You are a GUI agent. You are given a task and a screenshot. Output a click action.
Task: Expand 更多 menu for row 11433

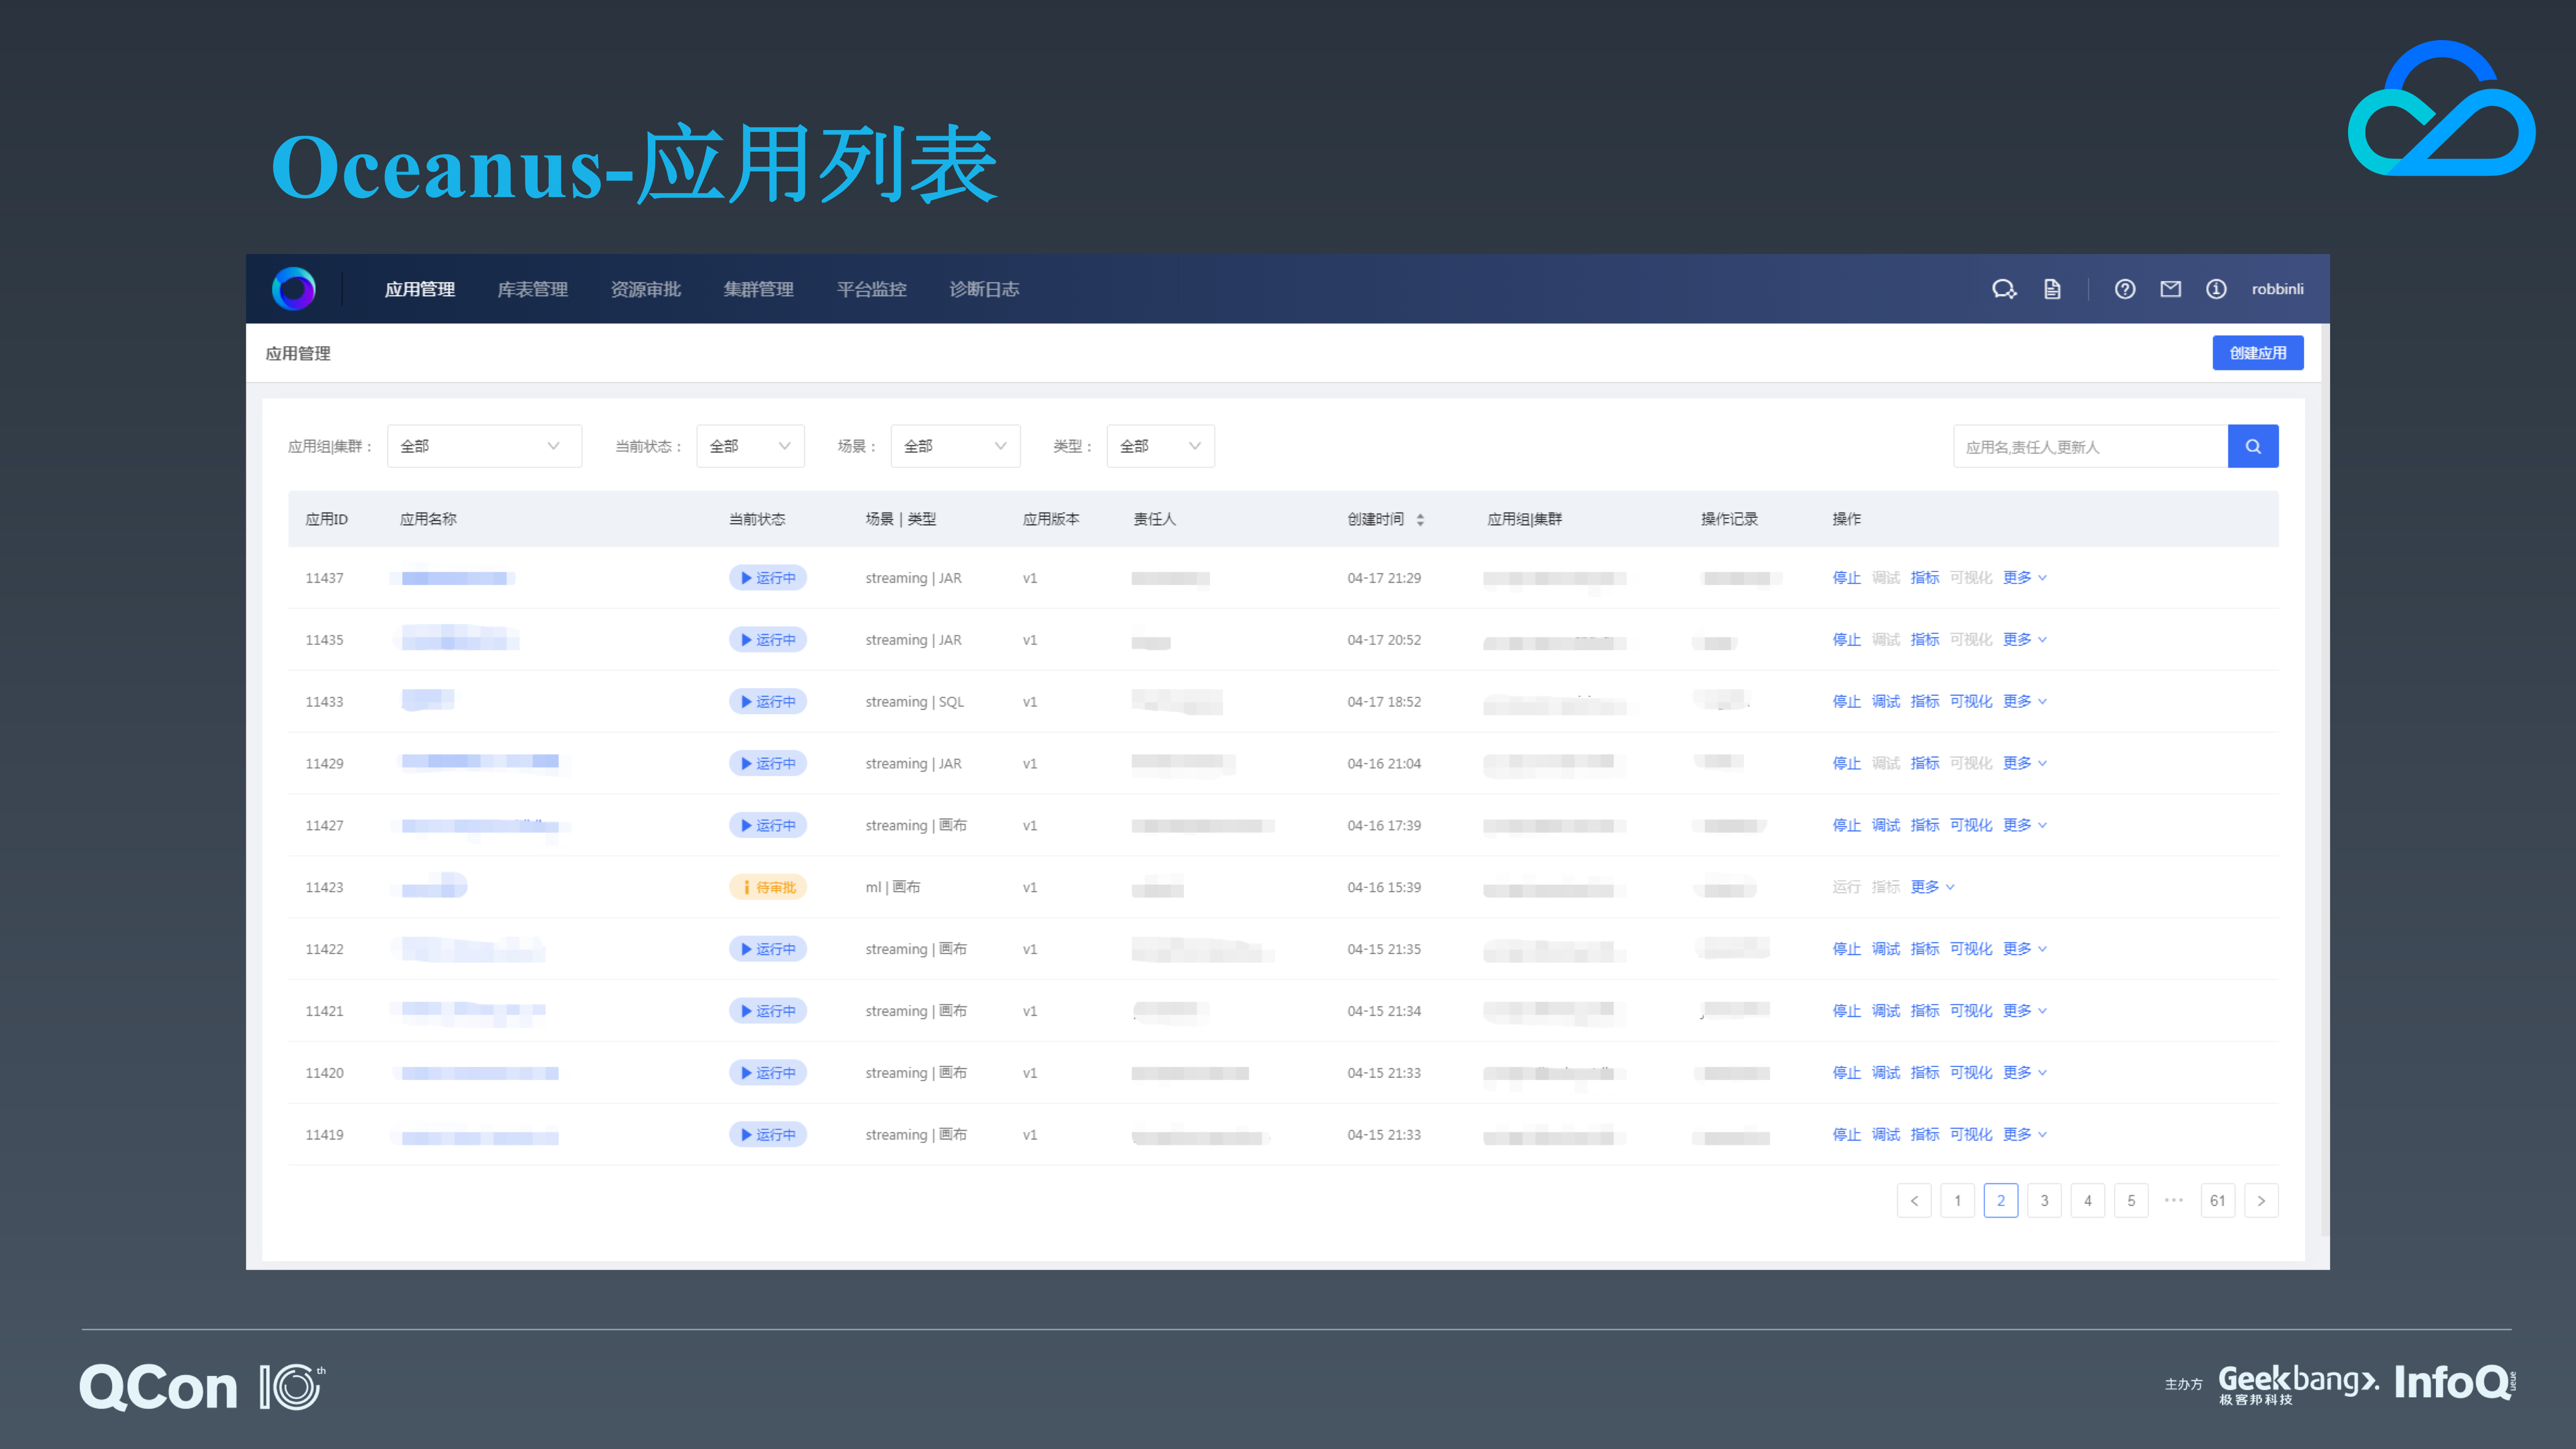tap(2025, 702)
